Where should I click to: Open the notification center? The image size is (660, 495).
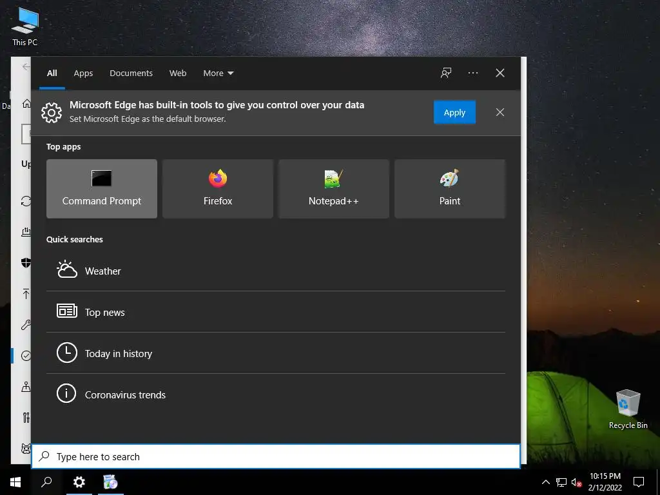(x=639, y=482)
